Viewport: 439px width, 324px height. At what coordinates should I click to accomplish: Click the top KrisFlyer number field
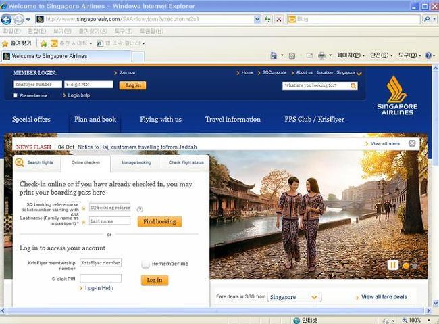[x=38, y=85]
